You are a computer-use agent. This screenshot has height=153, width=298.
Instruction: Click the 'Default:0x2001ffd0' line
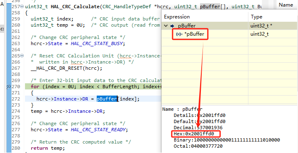point(200,121)
